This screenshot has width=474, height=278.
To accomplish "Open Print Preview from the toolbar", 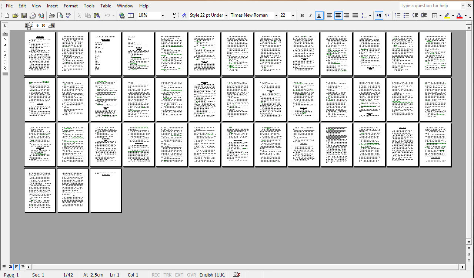I will [x=60, y=16].
